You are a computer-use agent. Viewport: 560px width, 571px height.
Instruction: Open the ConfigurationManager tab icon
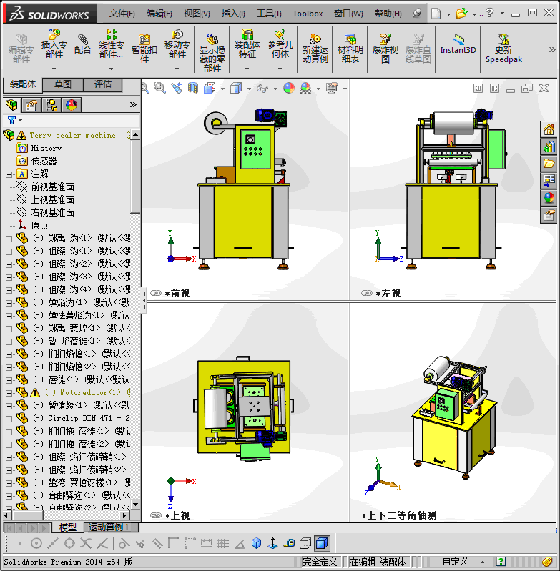coord(51,105)
